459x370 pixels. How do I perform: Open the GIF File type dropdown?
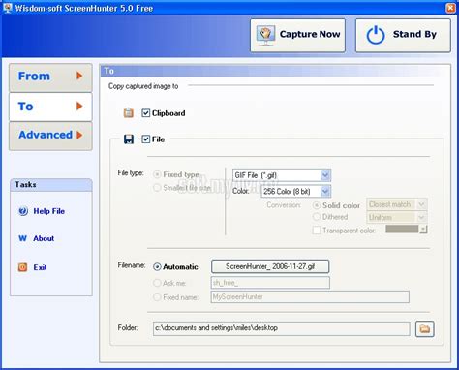click(282, 175)
